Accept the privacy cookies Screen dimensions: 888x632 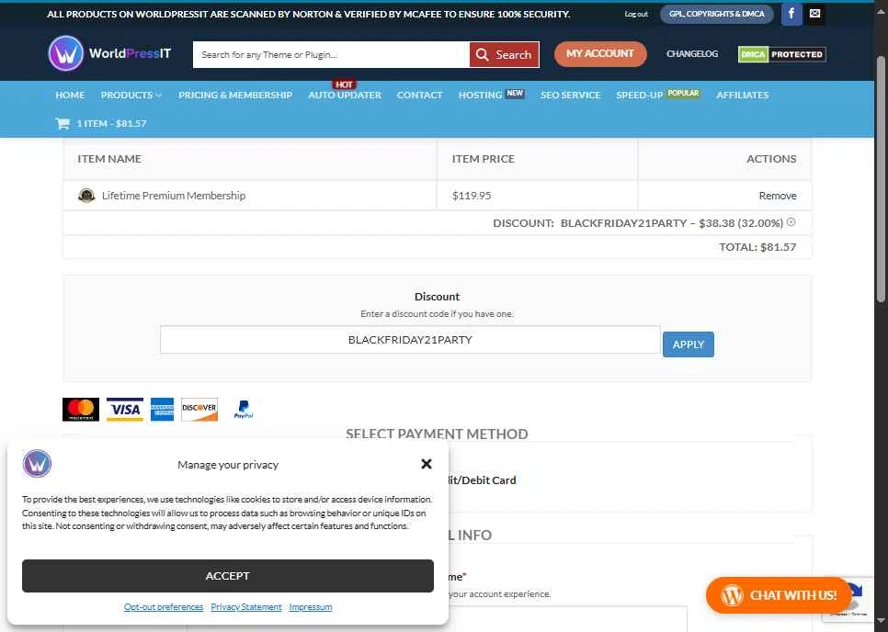pos(228,575)
